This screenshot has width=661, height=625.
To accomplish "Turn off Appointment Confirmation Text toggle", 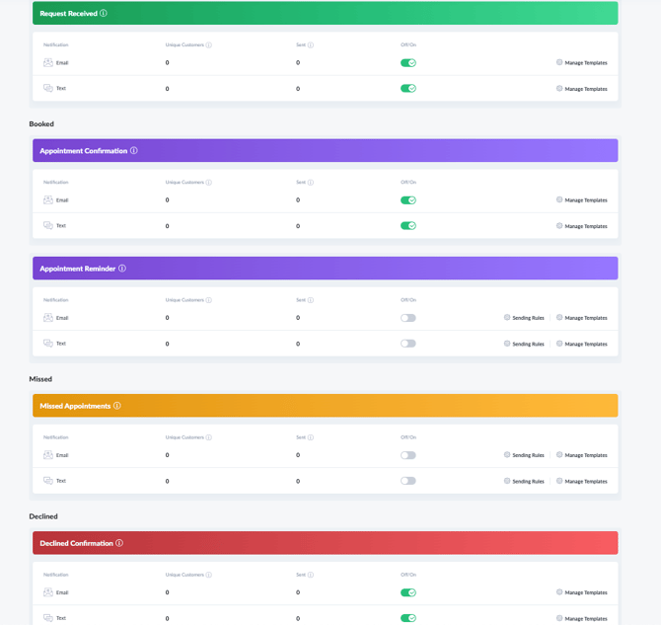I will [x=408, y=226].
